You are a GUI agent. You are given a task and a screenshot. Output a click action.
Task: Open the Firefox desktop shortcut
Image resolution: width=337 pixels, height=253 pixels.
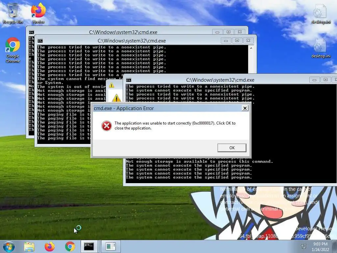pos(38,13)
